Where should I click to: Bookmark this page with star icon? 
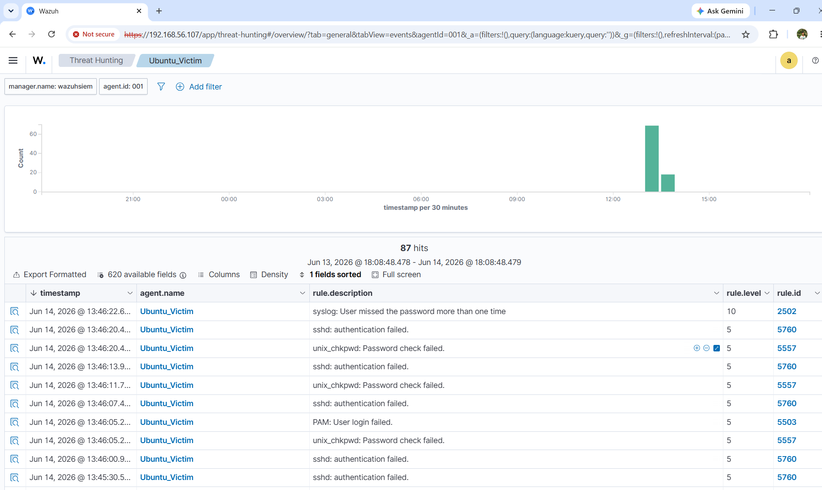click(746, 34)
